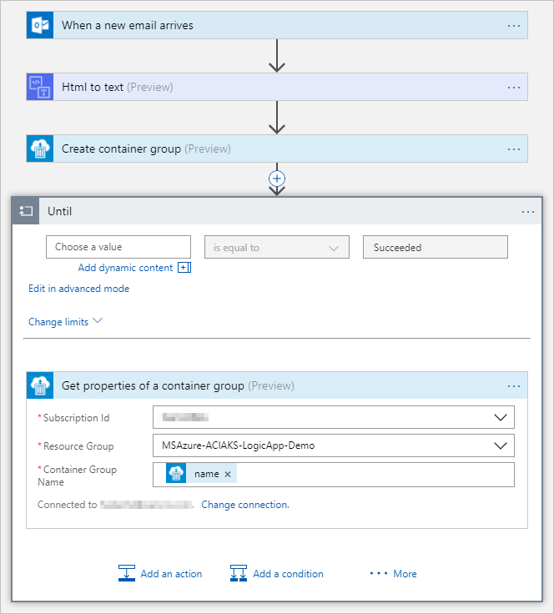The width and height of the screenshot is (554, 614).
Task: Collapse the Until step header
Action: 277,211
